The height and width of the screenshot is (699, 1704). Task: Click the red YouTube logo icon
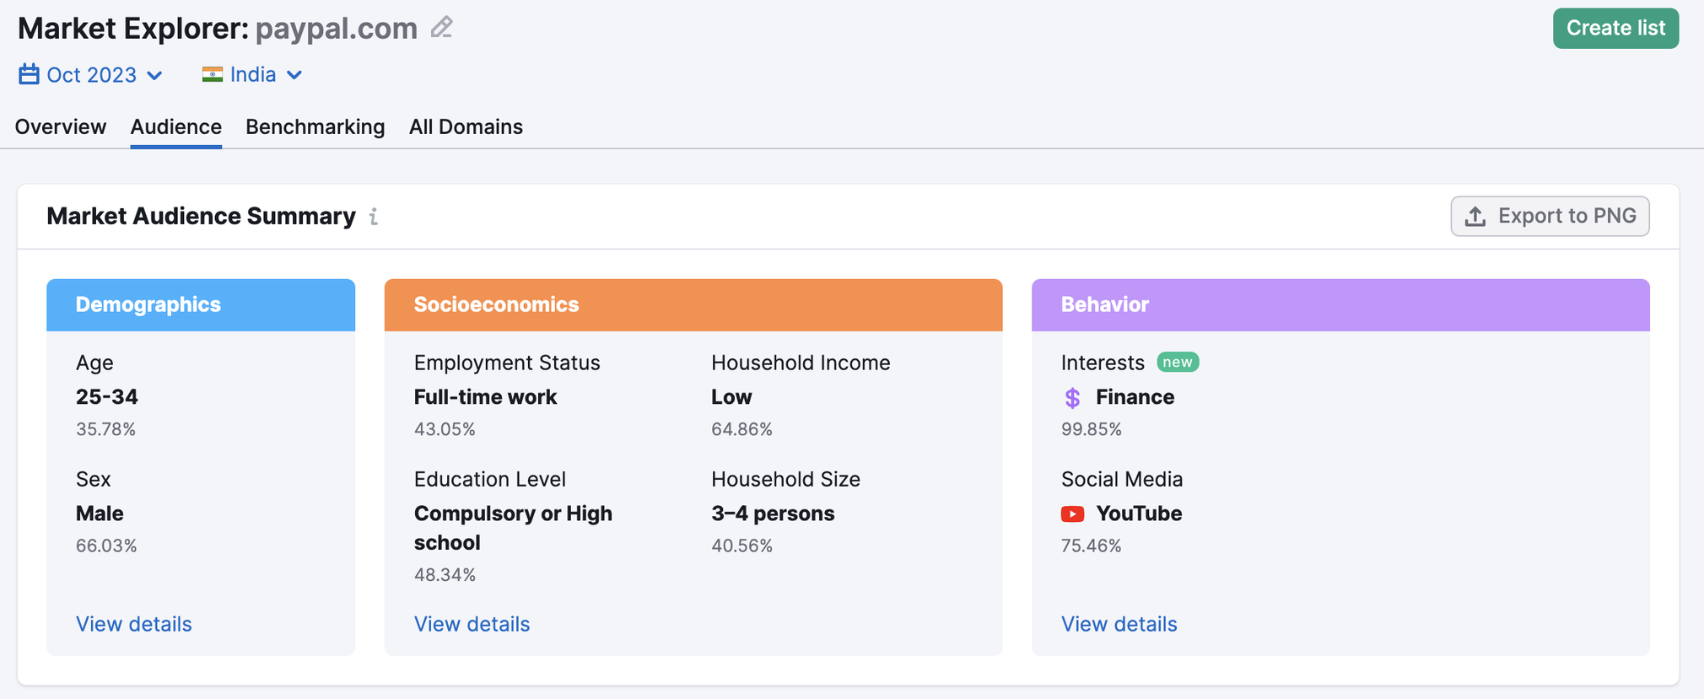(x=1072, y=513)
